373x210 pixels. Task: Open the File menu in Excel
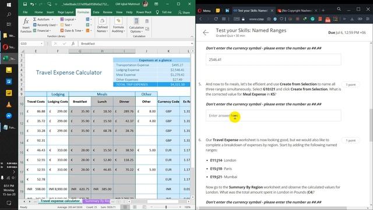(x=25, y=12)
